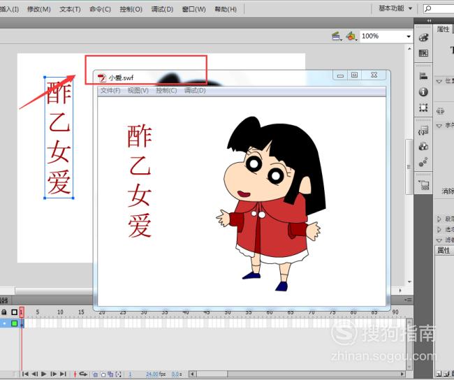Screen dimensions: 454x380
Task: Click the Edit Symbols icon
Action: click(x=351, y=36)
